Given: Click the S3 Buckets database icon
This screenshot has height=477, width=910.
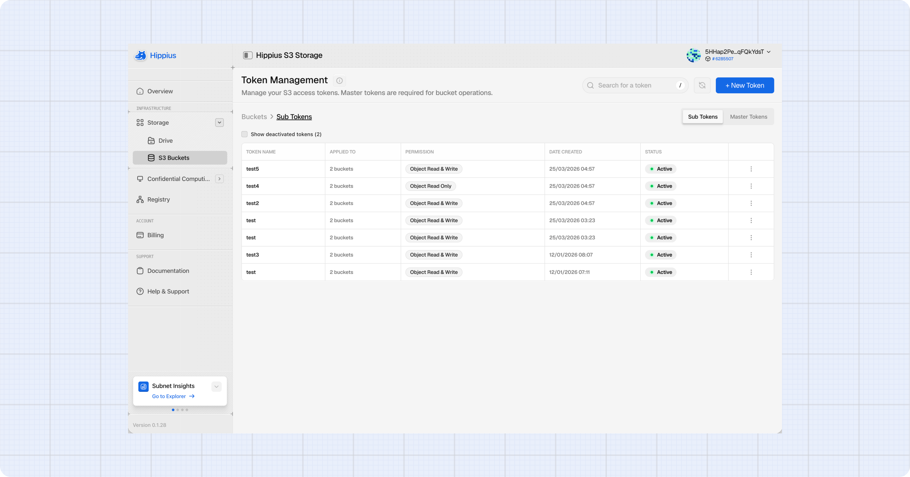Looking at the screenshot, I should click(151, 158).
